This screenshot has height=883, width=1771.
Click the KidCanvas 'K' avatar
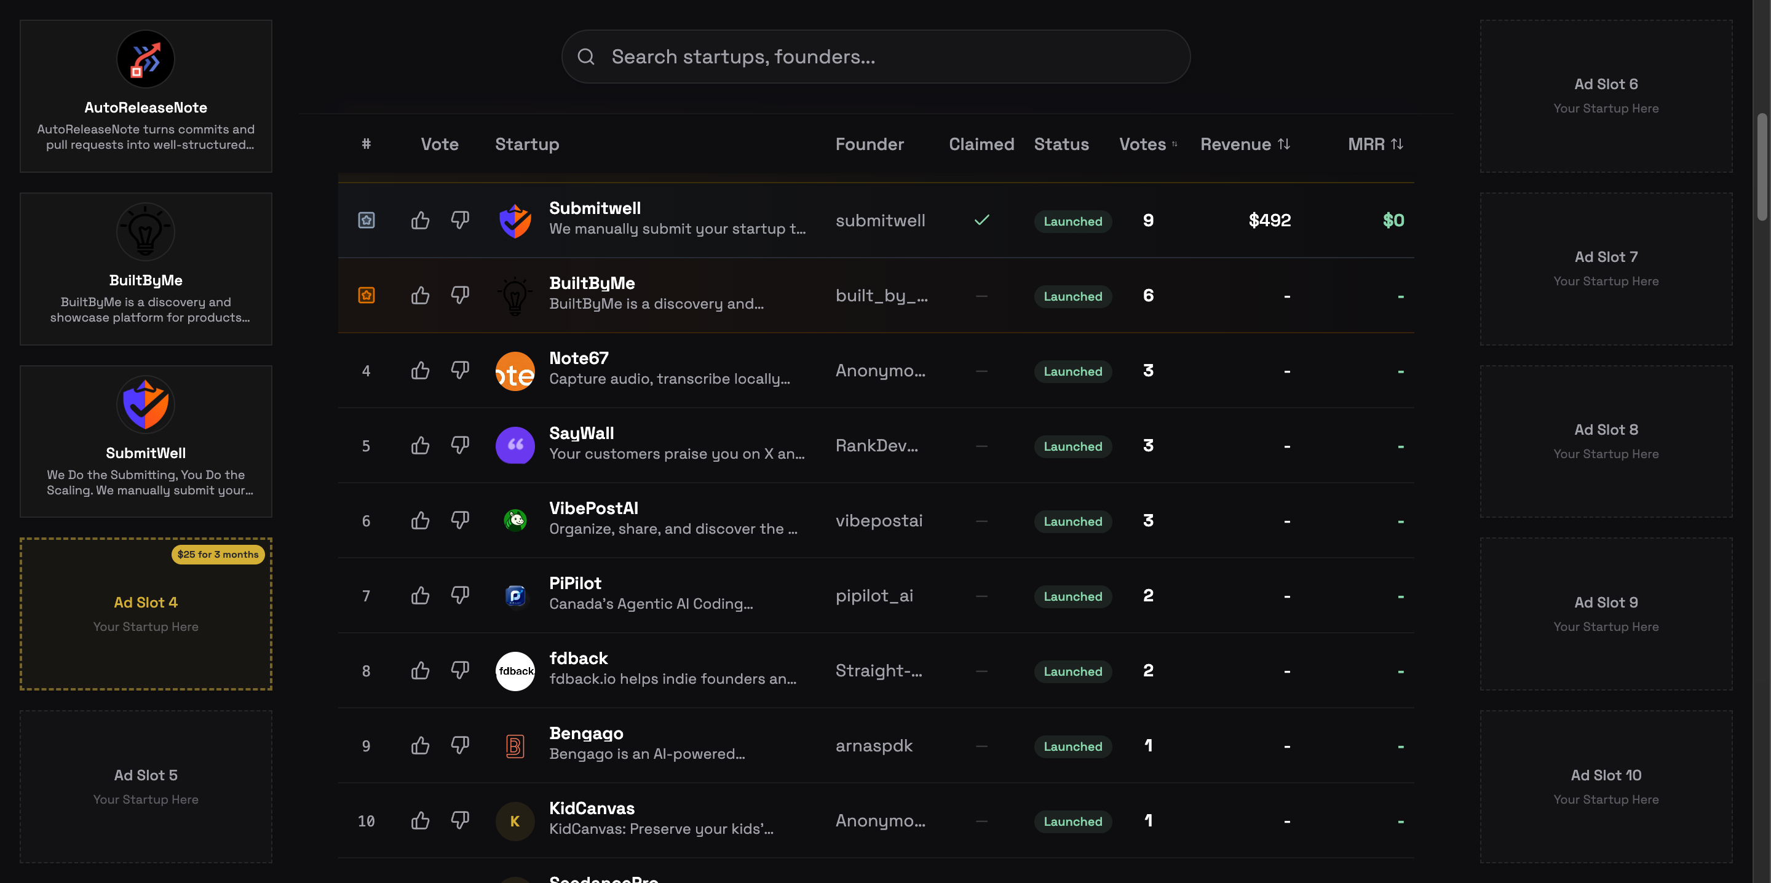(514, 820)
